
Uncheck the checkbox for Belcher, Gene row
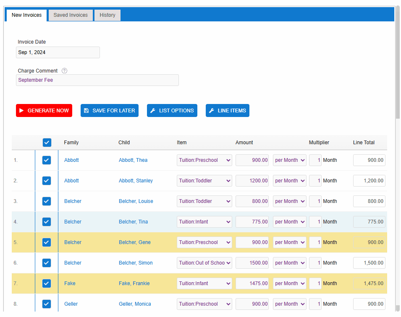pos(47,242)
